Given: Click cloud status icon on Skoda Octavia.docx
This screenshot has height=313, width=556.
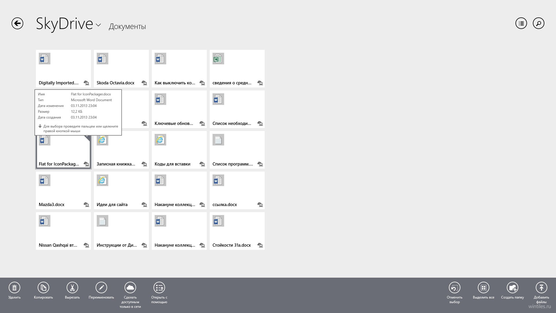Looking at the screenshot, I should pyautogui.click(x=144, y=83).
